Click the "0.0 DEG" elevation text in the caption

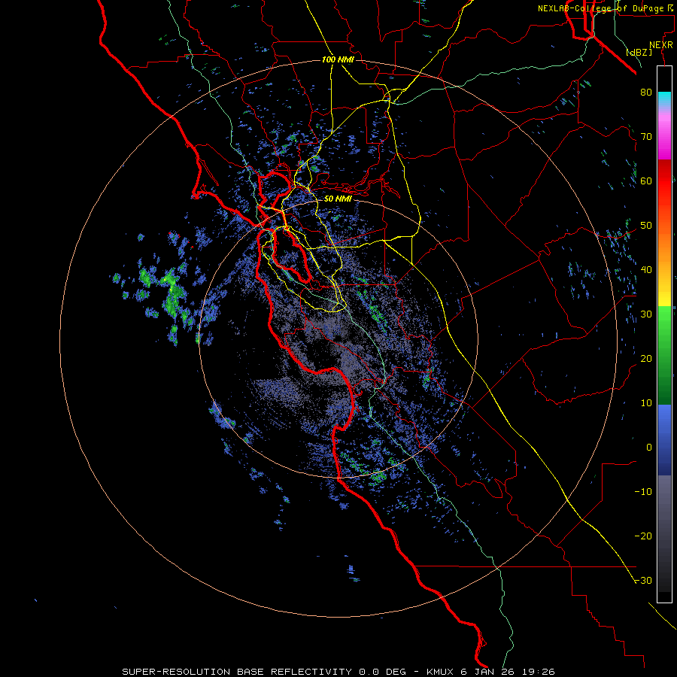point(383,672)
